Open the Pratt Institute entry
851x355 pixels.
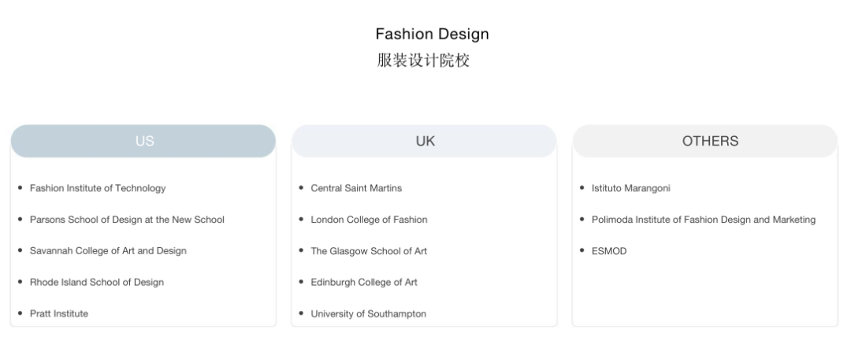point(59,313)
